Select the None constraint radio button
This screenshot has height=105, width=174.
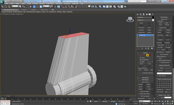click(158, 23)
